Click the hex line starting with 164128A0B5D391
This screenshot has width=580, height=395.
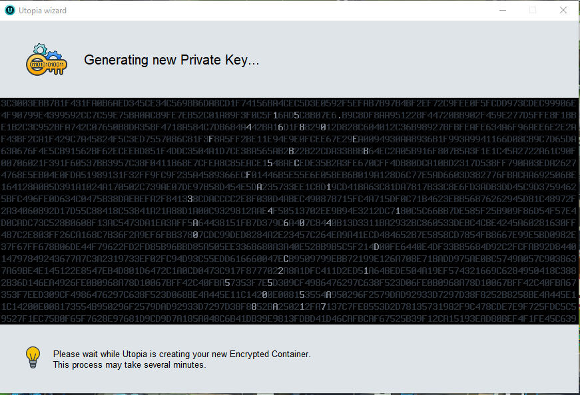click(290, 186)
